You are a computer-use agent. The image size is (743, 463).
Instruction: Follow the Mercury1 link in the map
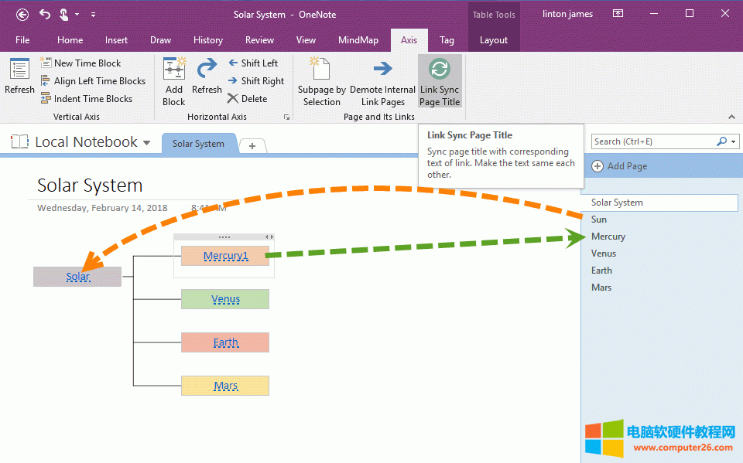click(225, 255)
